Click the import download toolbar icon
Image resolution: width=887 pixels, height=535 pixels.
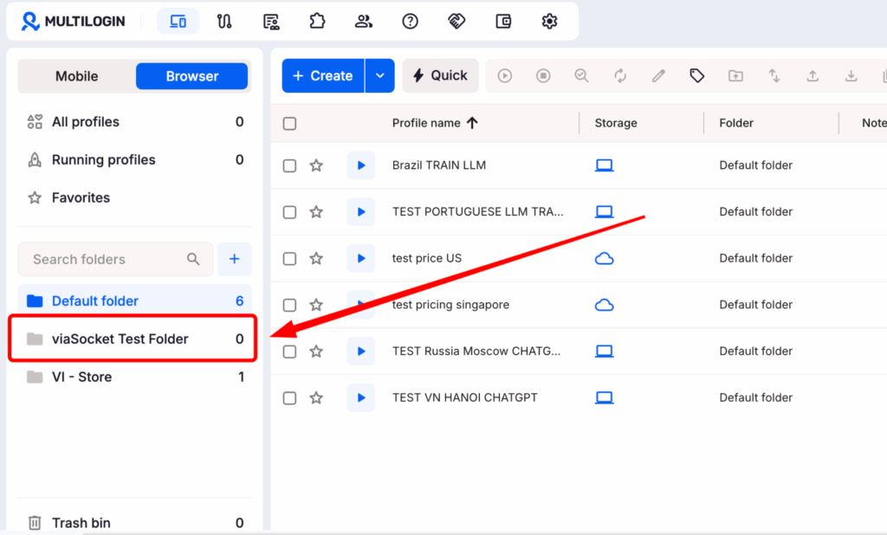coord(851,76)
